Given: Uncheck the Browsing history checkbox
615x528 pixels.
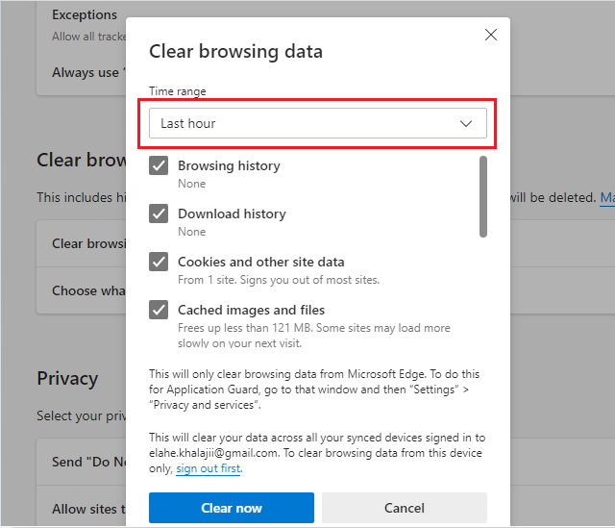Looking at the screenshot, I should pos(159,165).
